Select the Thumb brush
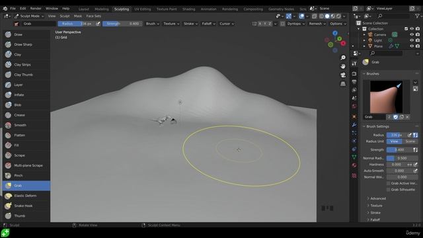 [x=26, y=216]
